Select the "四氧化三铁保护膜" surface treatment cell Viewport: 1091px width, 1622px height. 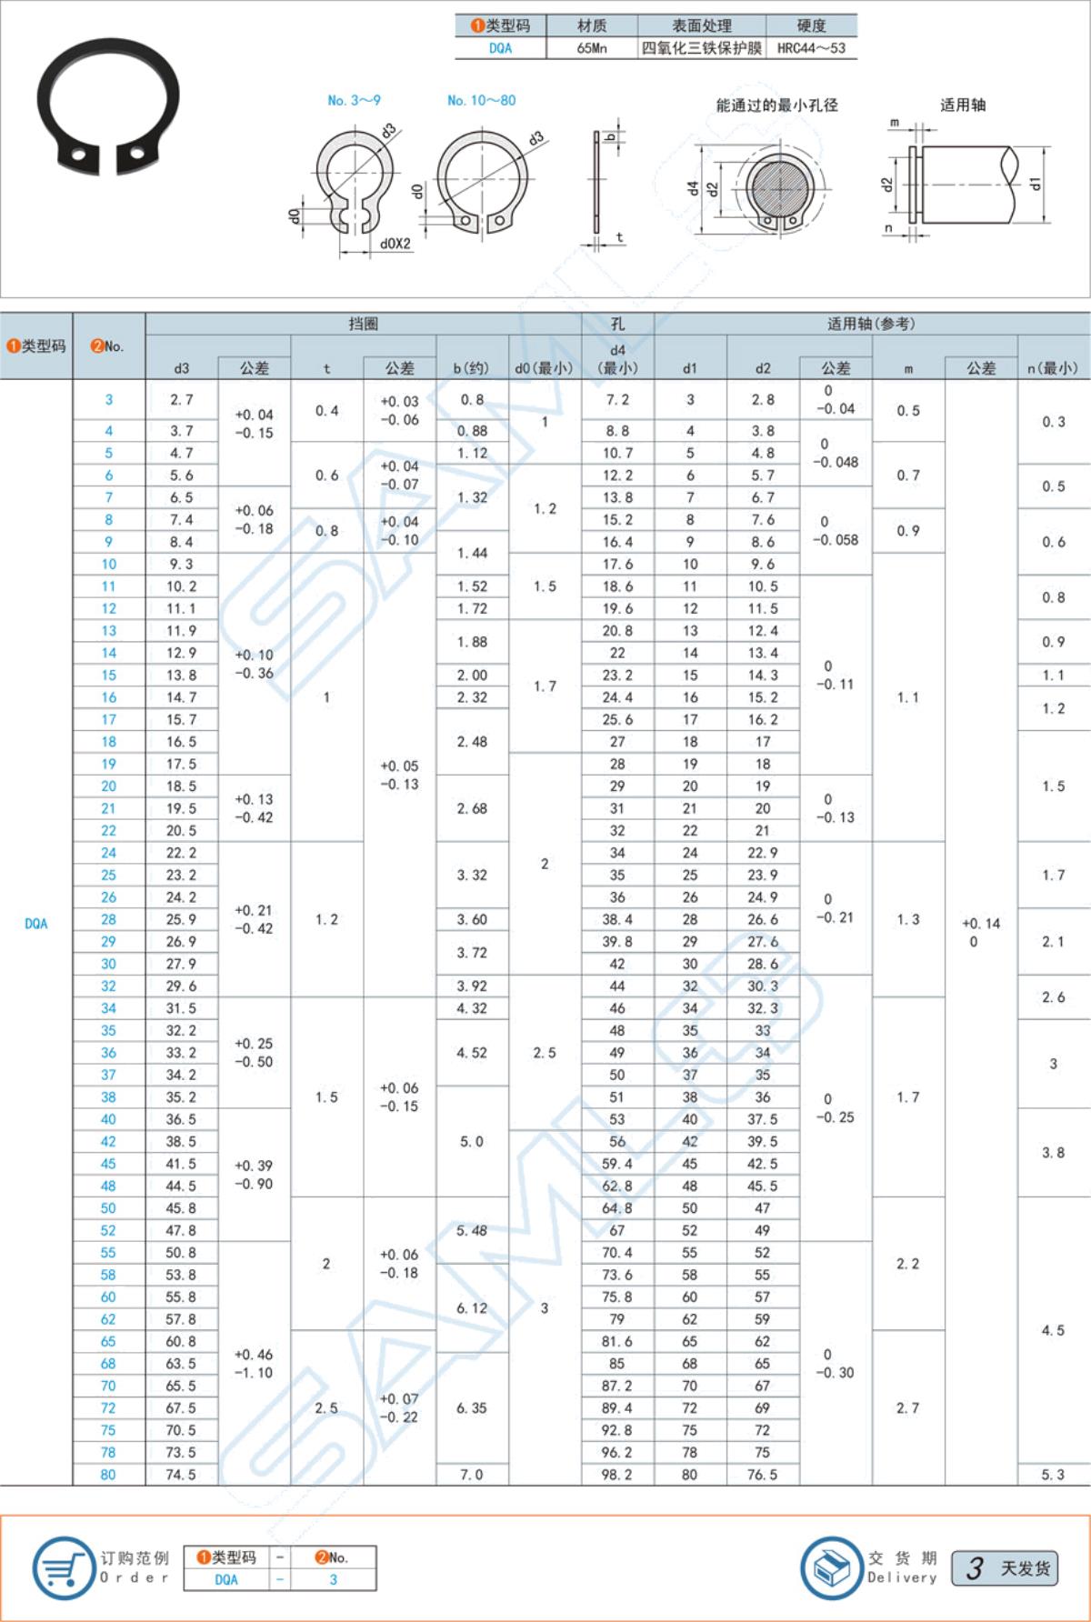[702, 48]
